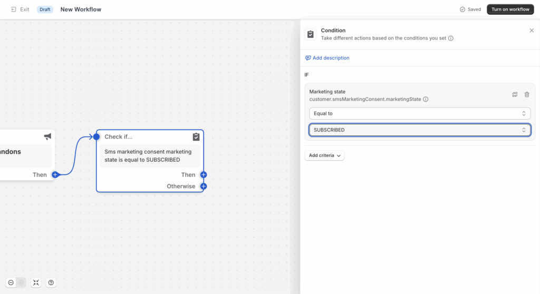Viewport: 540px width, 294px height.
Task: Open canvas help question mark button
Action: (51, 282)
